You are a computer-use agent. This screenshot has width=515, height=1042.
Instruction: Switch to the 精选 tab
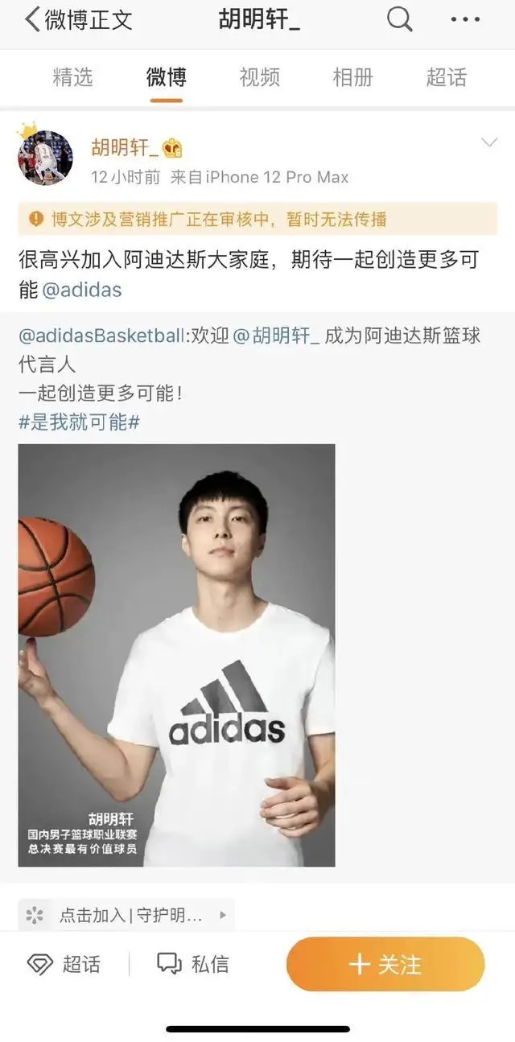click(x=73, y=77)
